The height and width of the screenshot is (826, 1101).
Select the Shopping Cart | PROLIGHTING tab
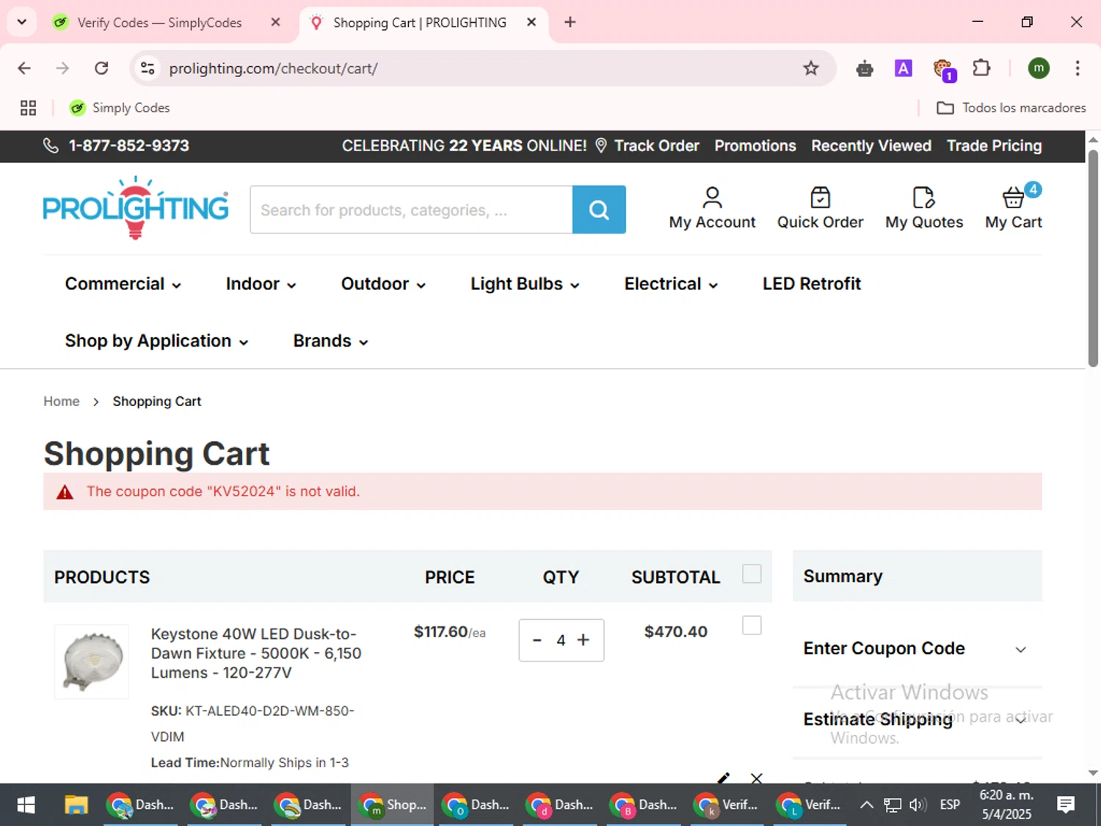point(420,23)
